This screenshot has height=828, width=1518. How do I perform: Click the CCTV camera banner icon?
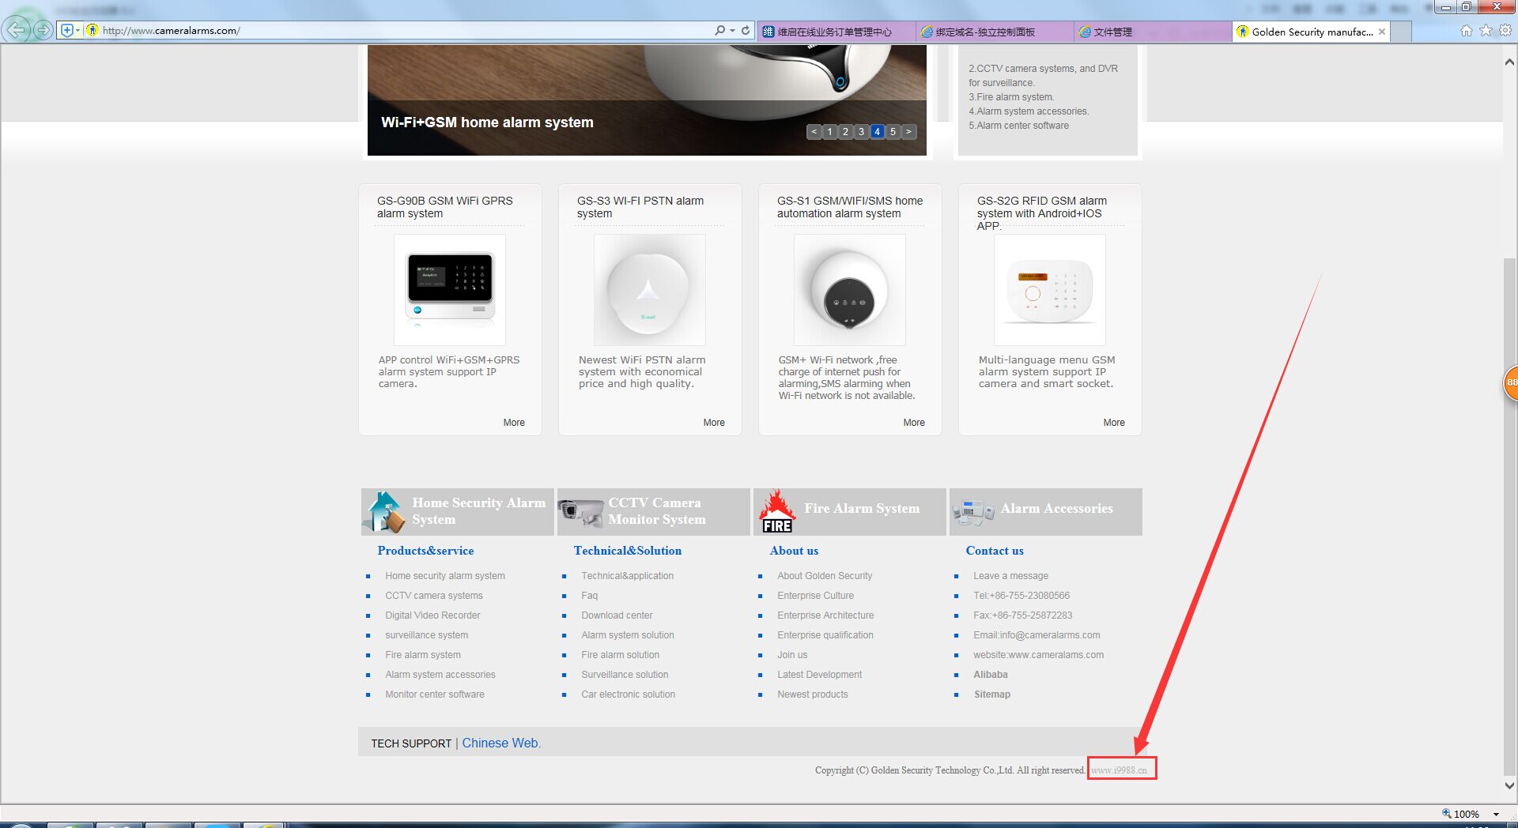pos(581,513)
